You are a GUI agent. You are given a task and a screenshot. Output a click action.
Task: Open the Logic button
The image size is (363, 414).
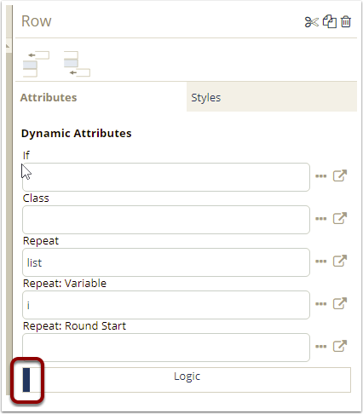click(187, 380)
